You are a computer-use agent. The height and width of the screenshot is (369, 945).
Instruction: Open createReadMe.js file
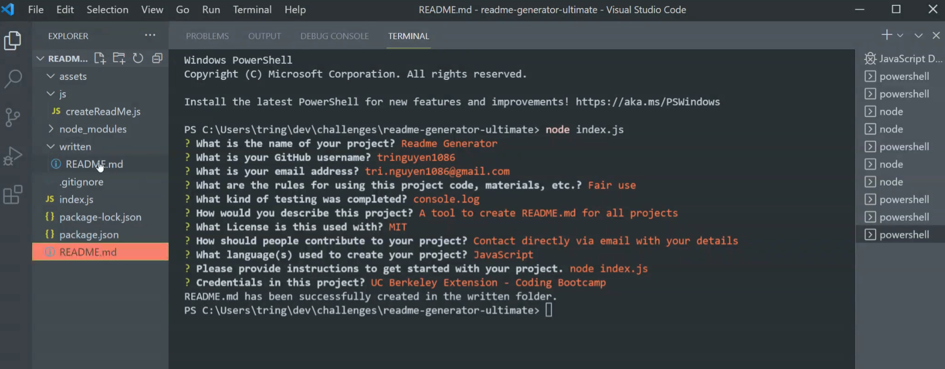(100, 112)
